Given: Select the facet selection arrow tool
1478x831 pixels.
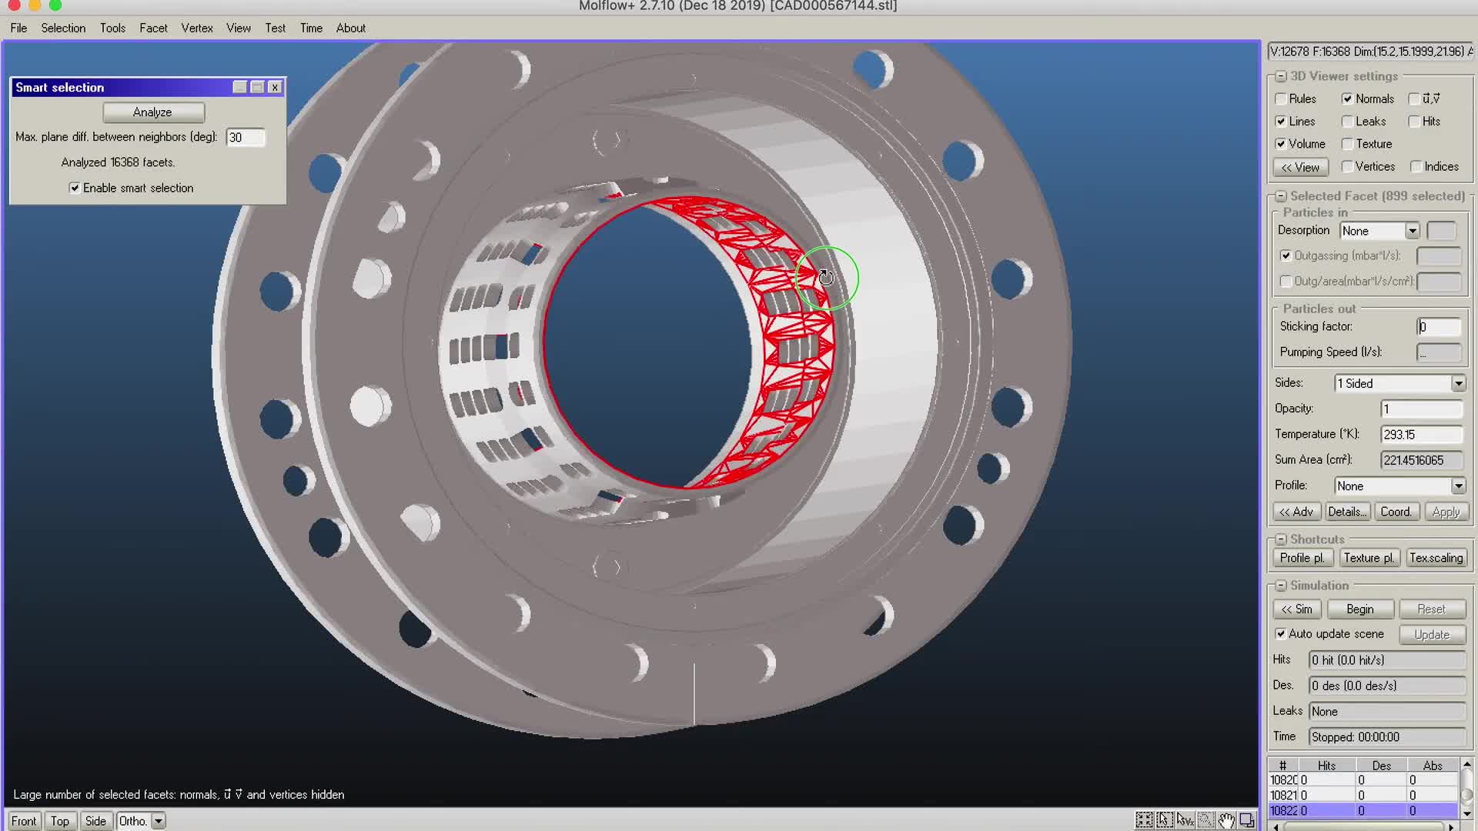Looking at the screenshot, I should click(x=1164, y=820).
